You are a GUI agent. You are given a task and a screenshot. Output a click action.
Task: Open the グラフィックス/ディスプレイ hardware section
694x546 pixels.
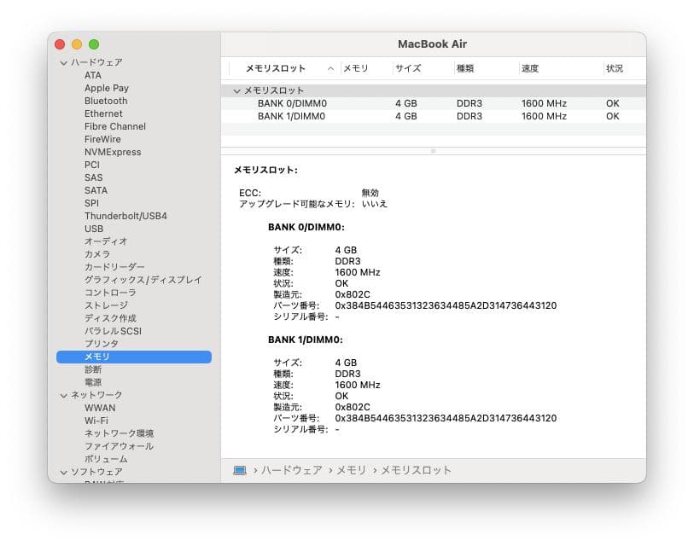point(144,280)
